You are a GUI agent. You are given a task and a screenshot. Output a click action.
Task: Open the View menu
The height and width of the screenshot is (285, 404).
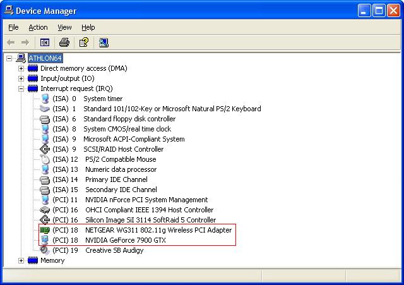point(64,27)
